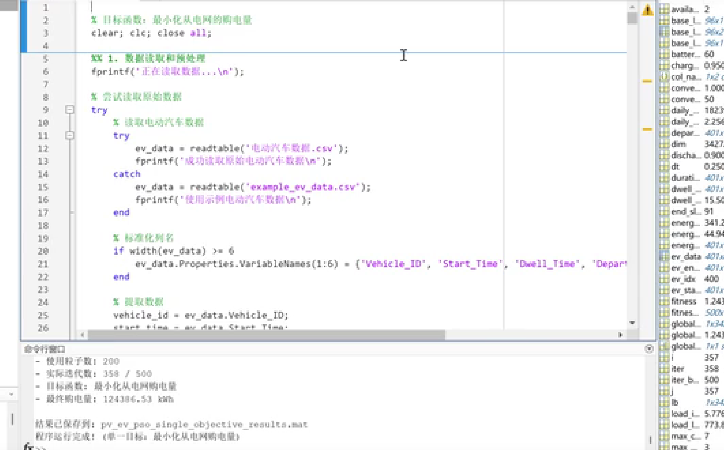Click the first orange warning marker in message bar
The image size is (724, 450).
(647, 81)
